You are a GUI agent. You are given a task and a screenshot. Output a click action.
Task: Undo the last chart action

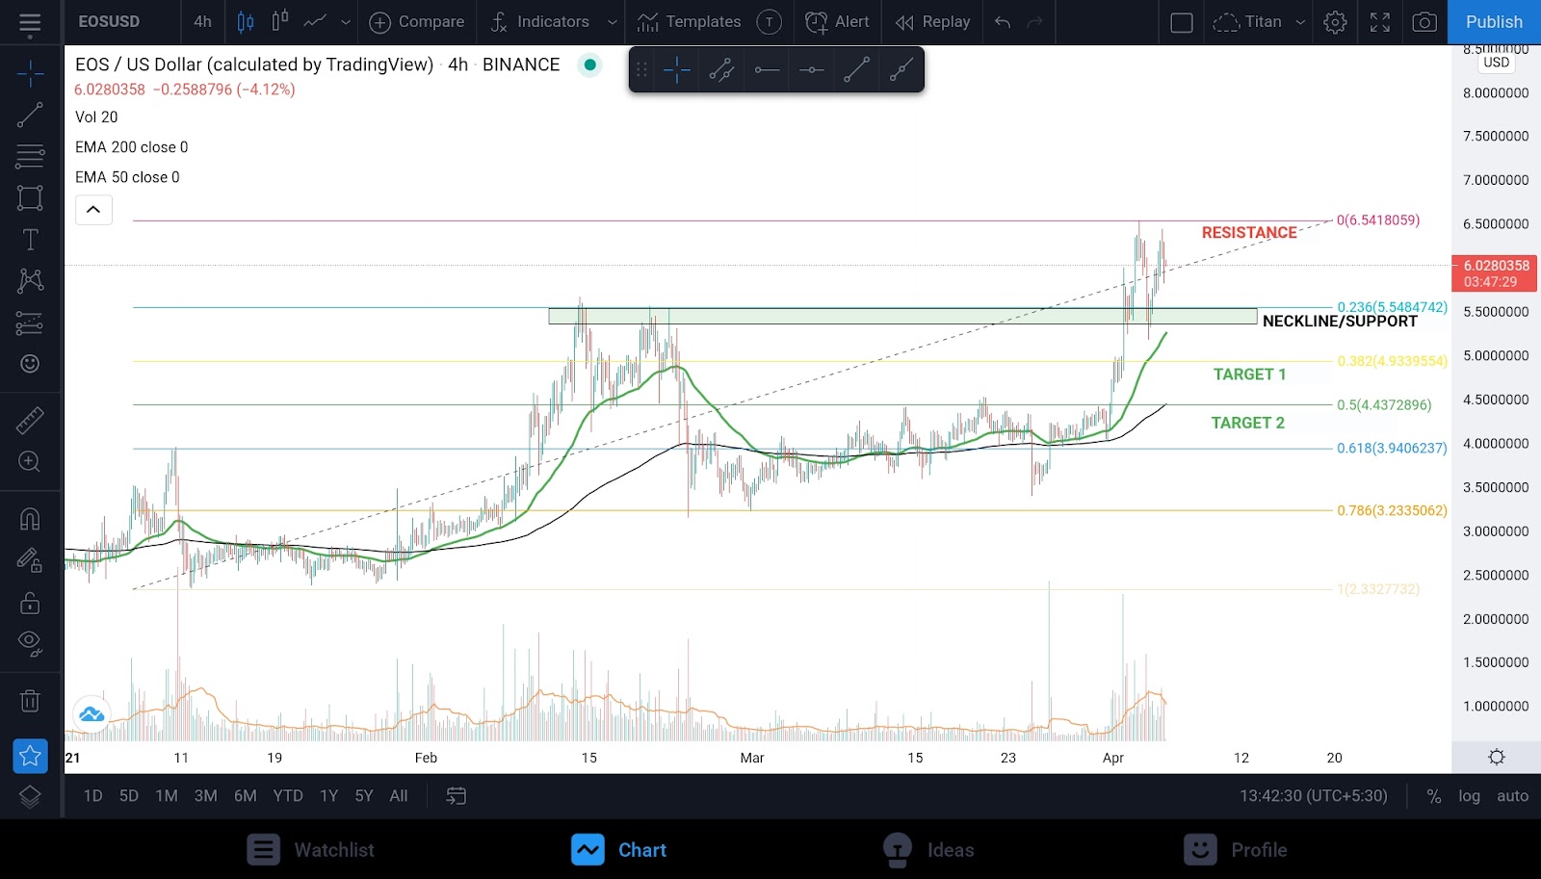1003,22
